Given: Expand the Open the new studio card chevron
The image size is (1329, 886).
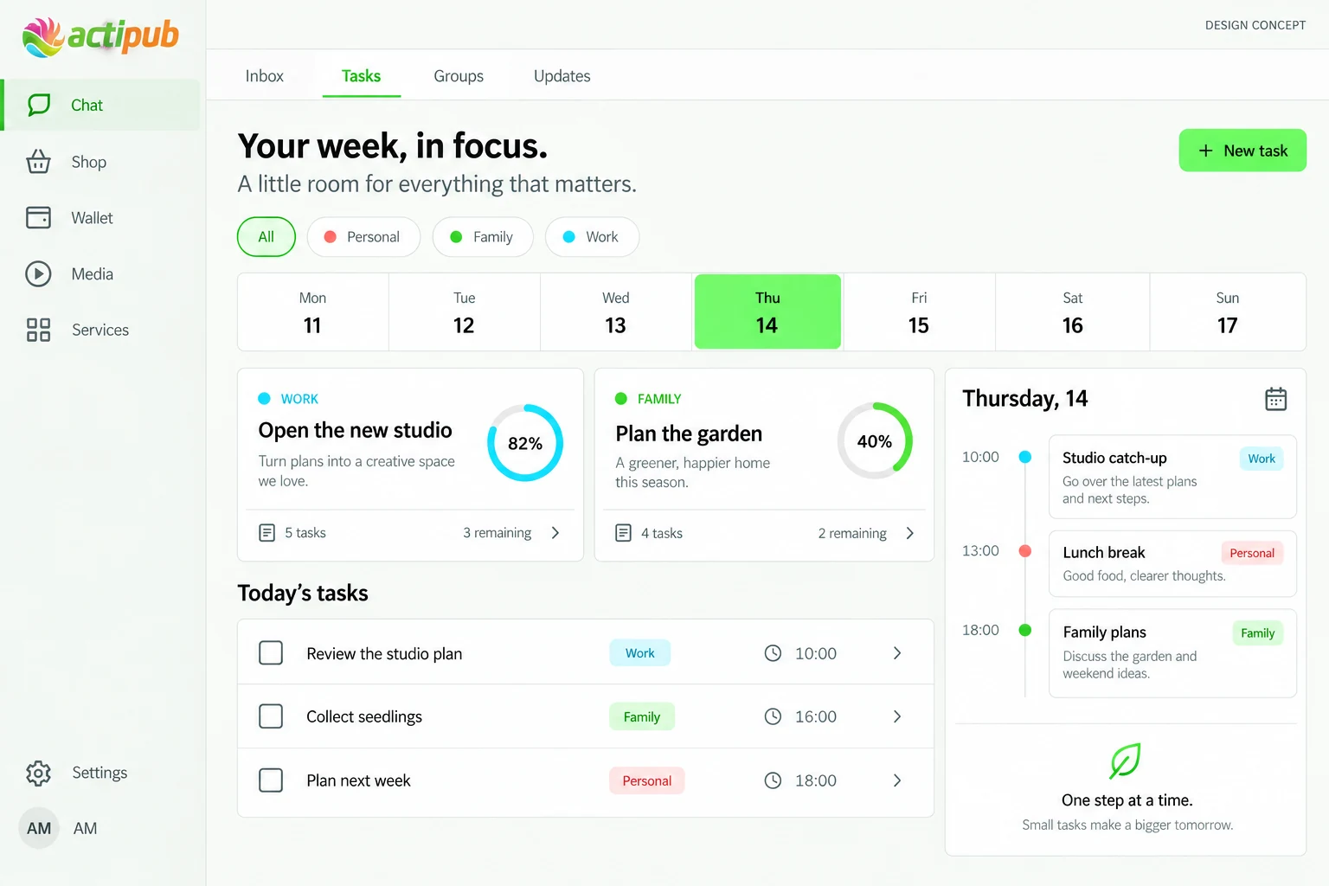Looking at the screenshot, I should (555, 533).
